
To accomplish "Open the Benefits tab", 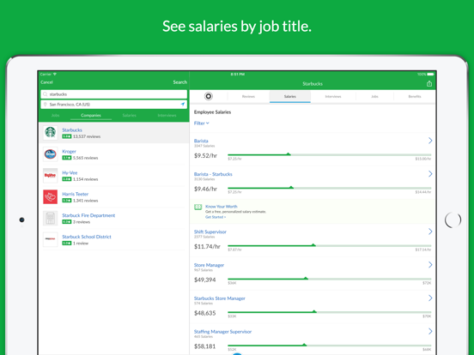I will click(x=415, y=97).
